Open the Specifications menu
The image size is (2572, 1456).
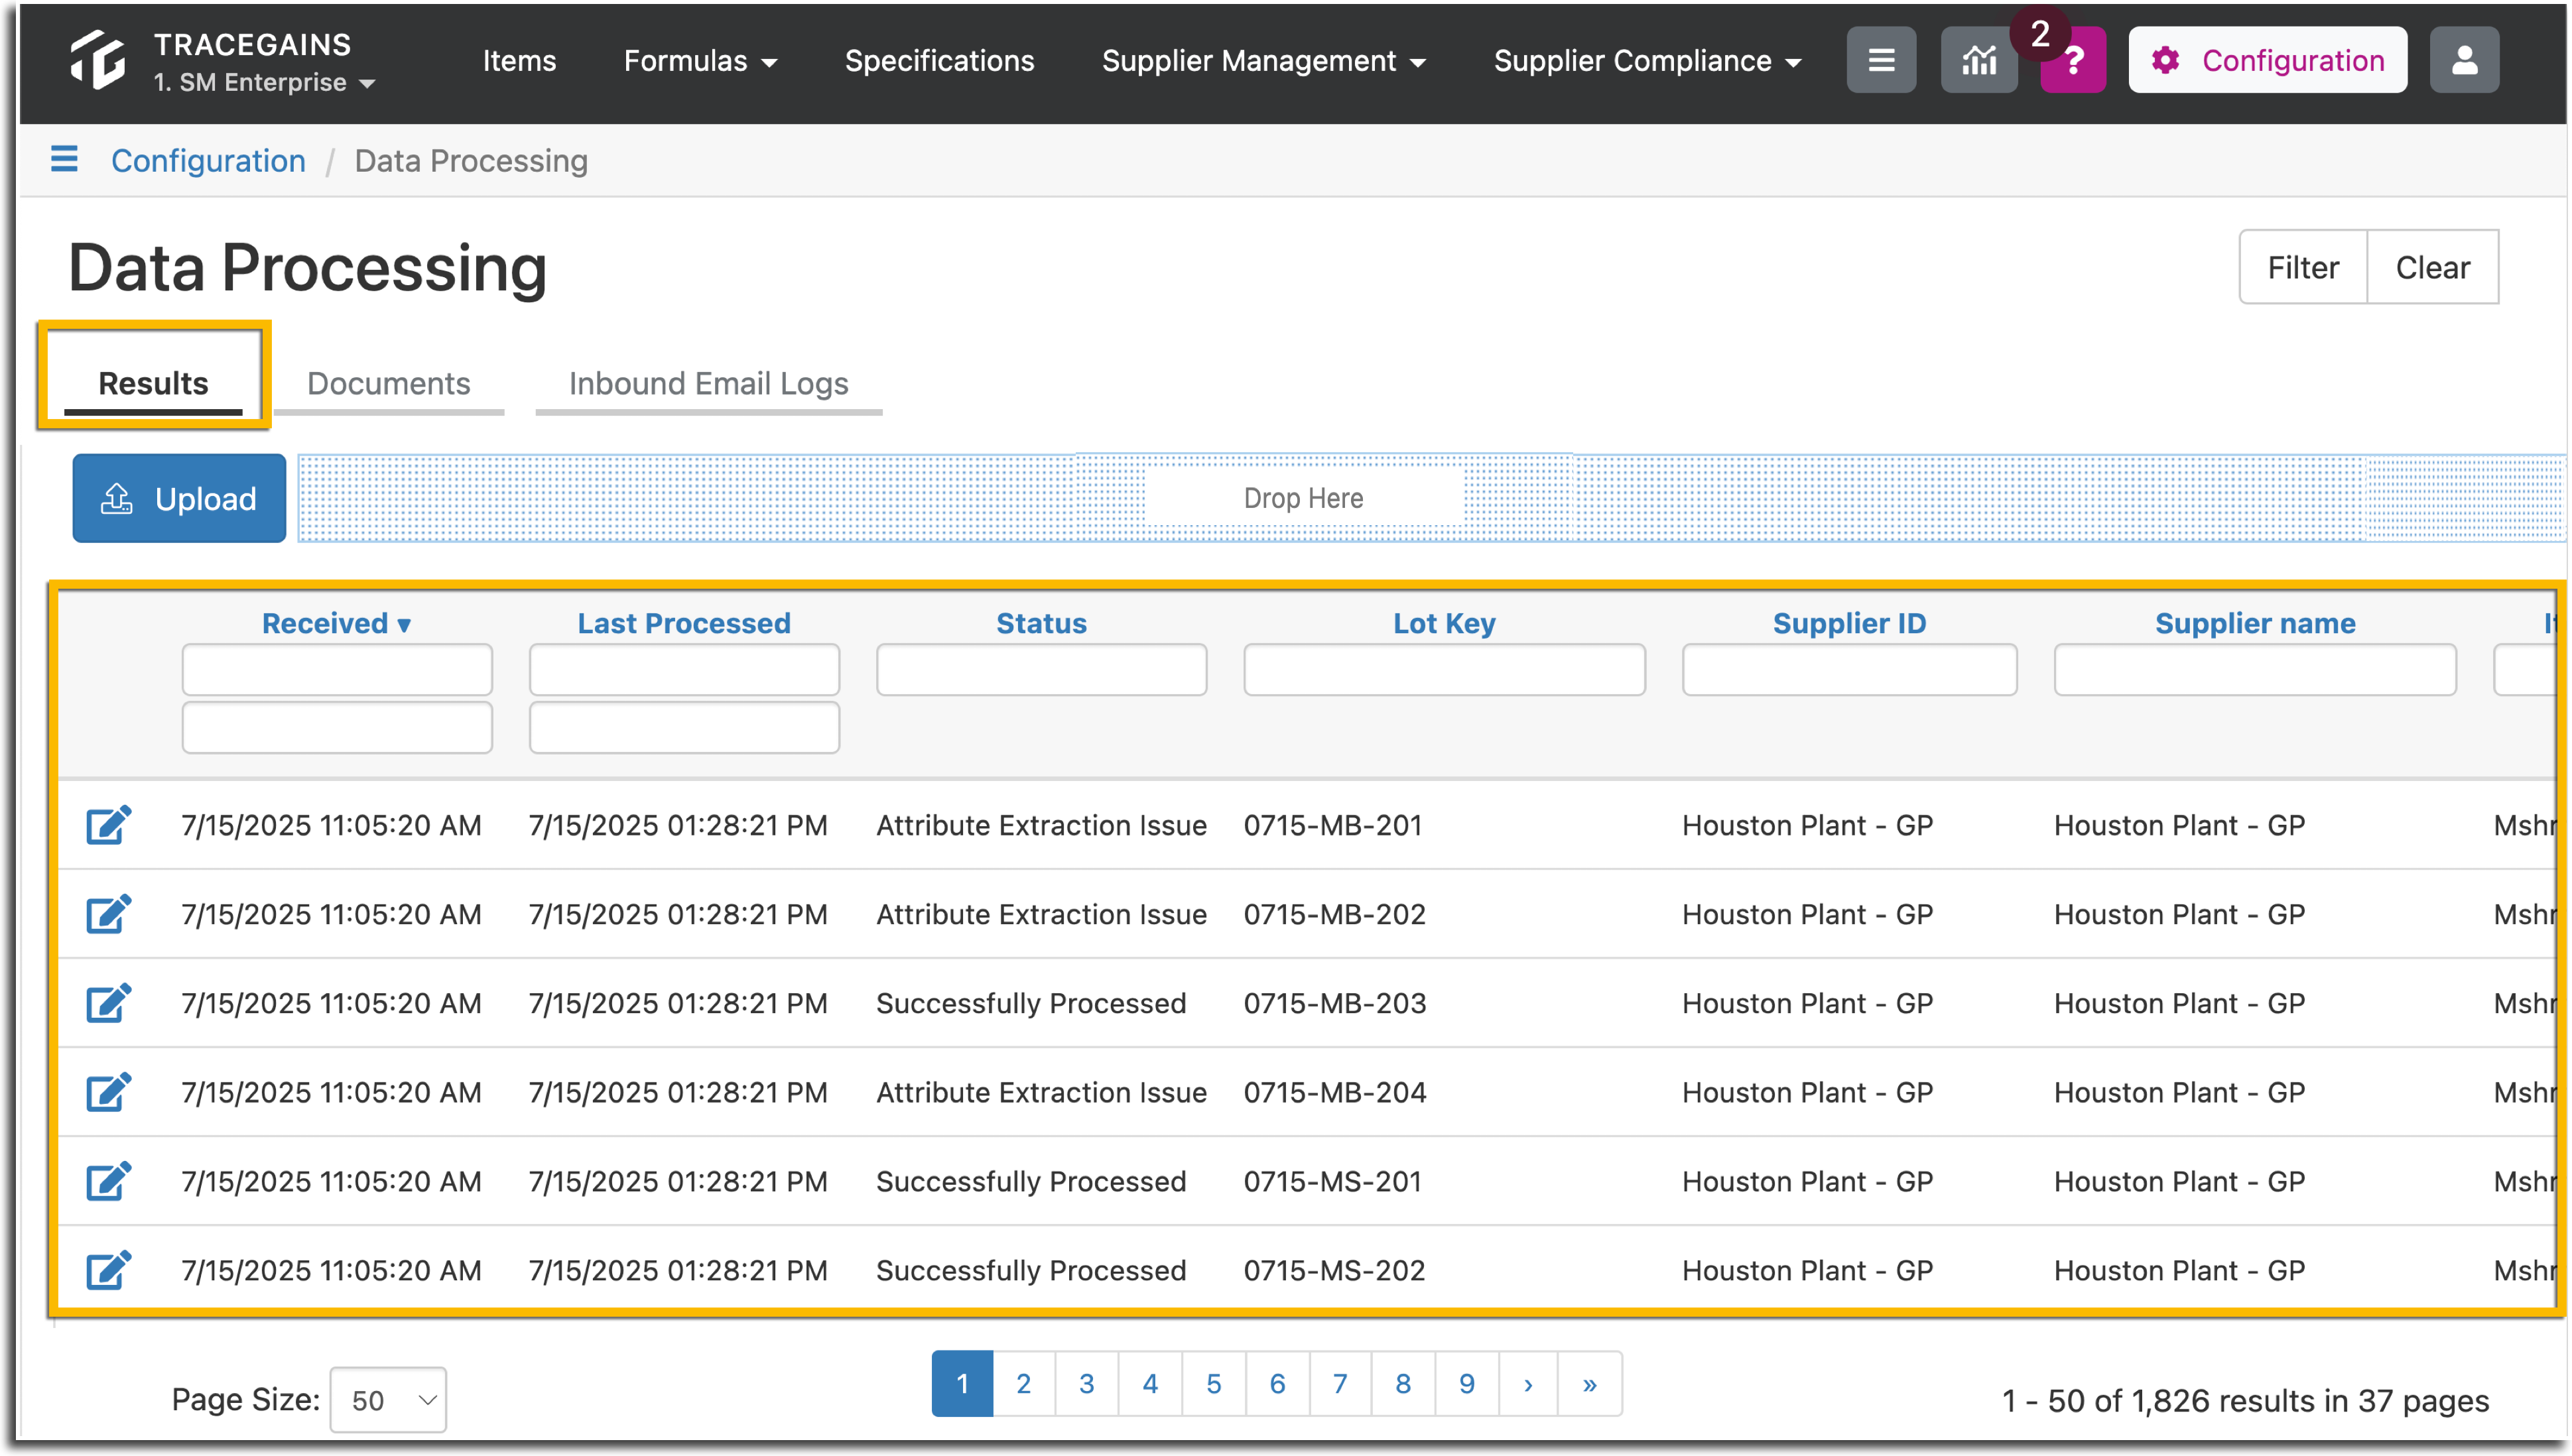[x=939, y=61]
